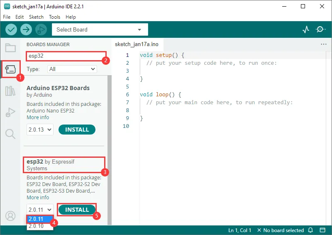Open the Tools menu
332x235 pixels.
click(55, 17)
